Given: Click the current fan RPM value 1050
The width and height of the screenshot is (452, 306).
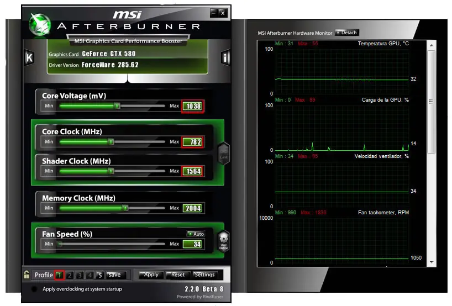Looking at the screenshot, I should click(416, 257).
